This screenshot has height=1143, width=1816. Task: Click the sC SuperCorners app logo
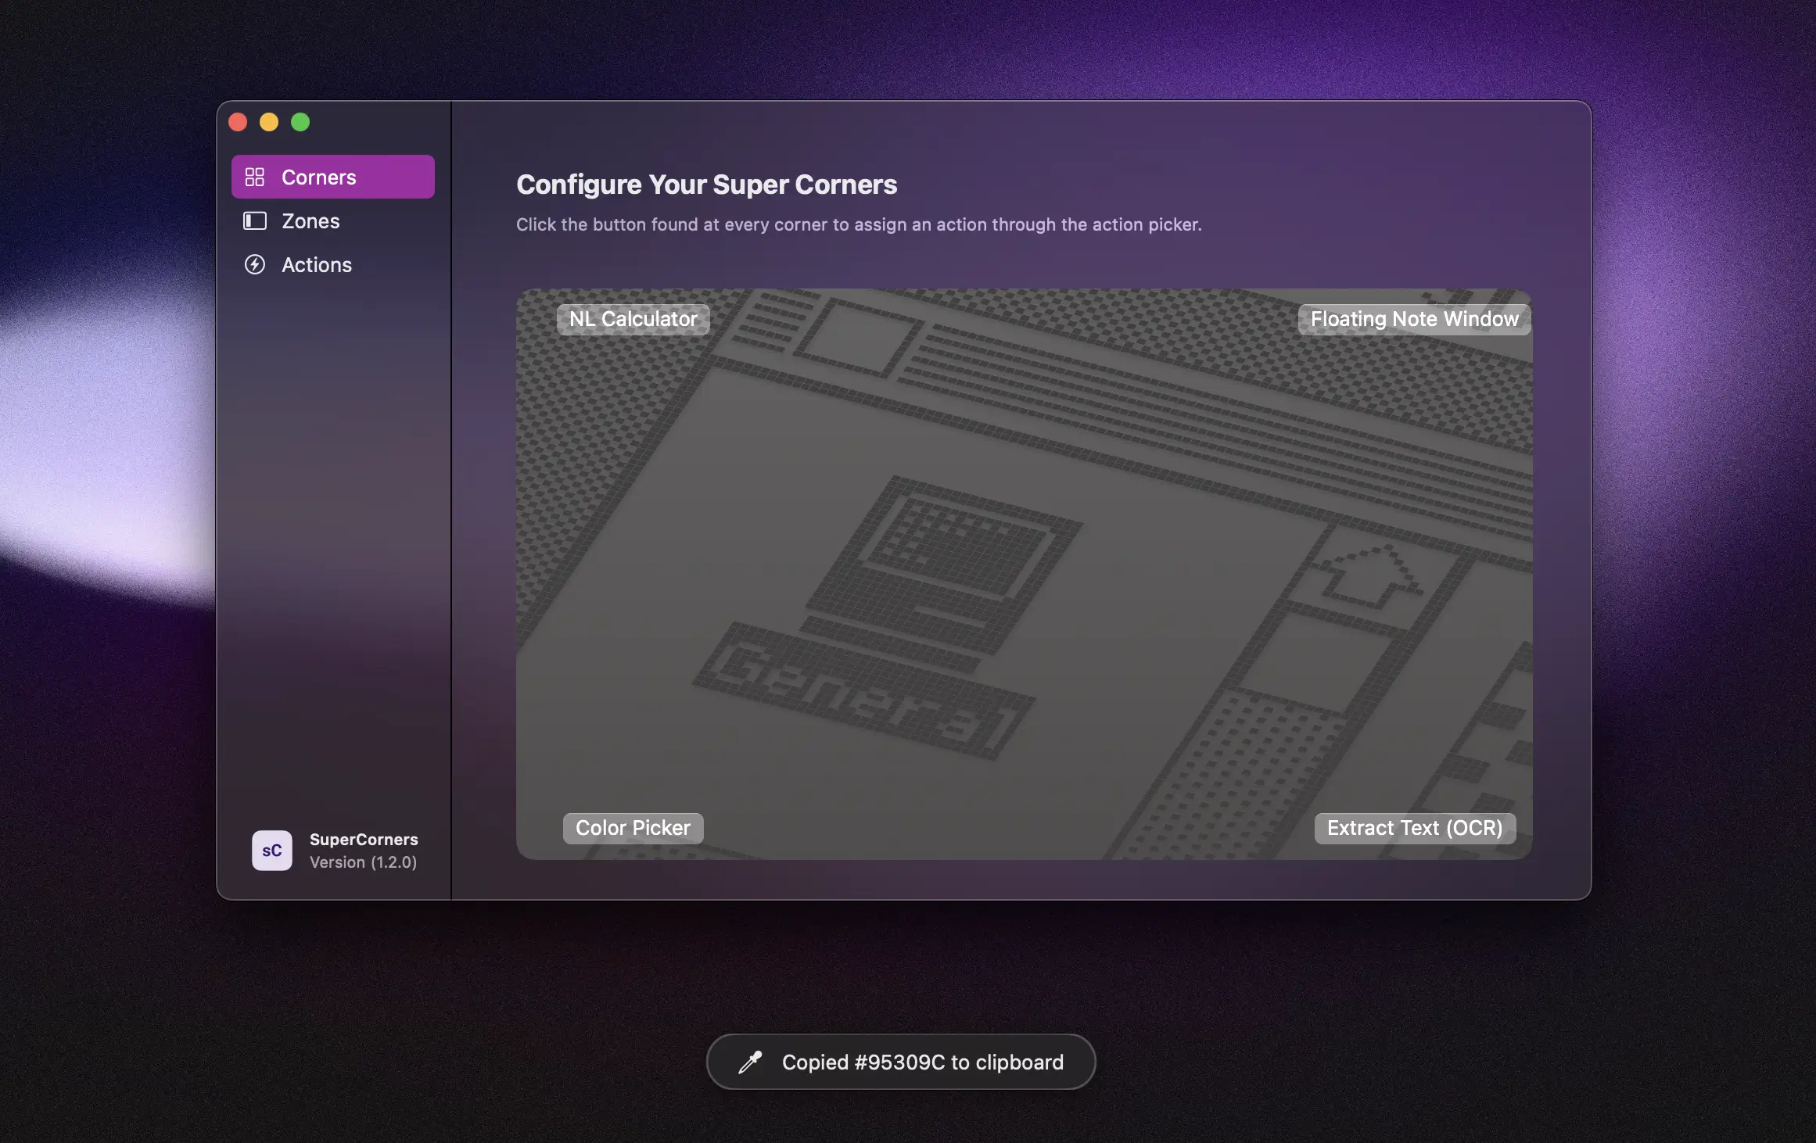pos(271,851)
